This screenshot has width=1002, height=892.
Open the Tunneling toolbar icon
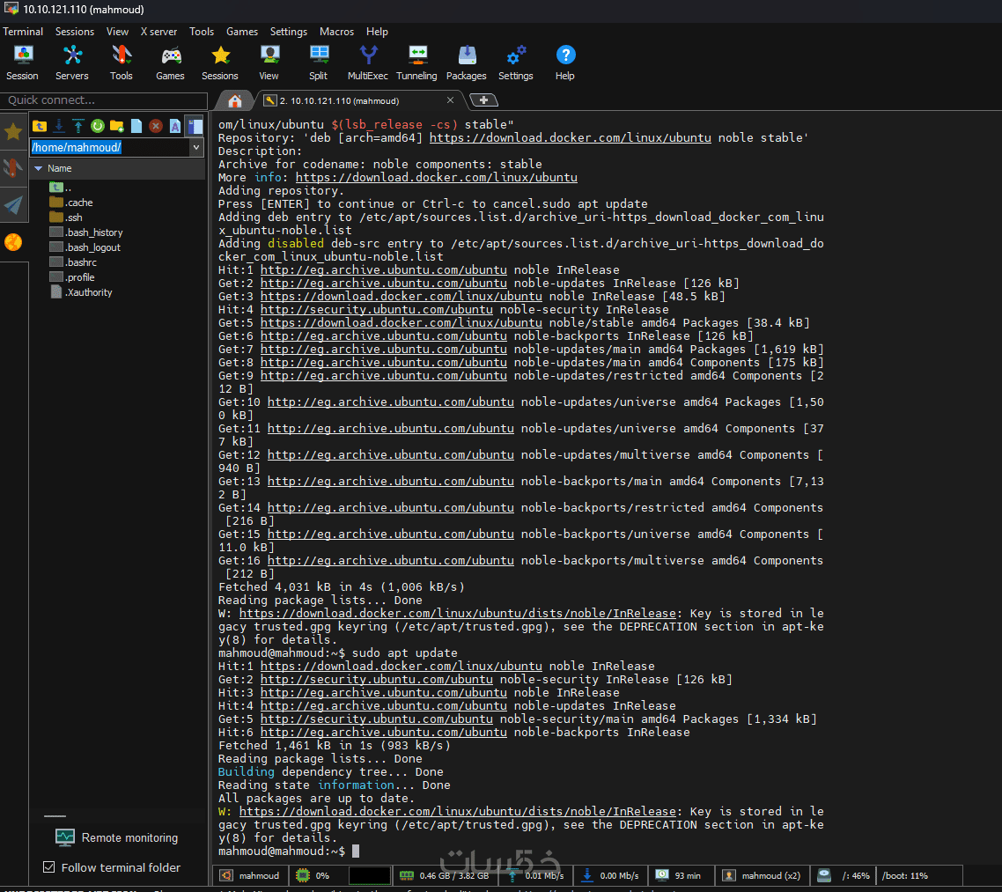tap(416, 63)
